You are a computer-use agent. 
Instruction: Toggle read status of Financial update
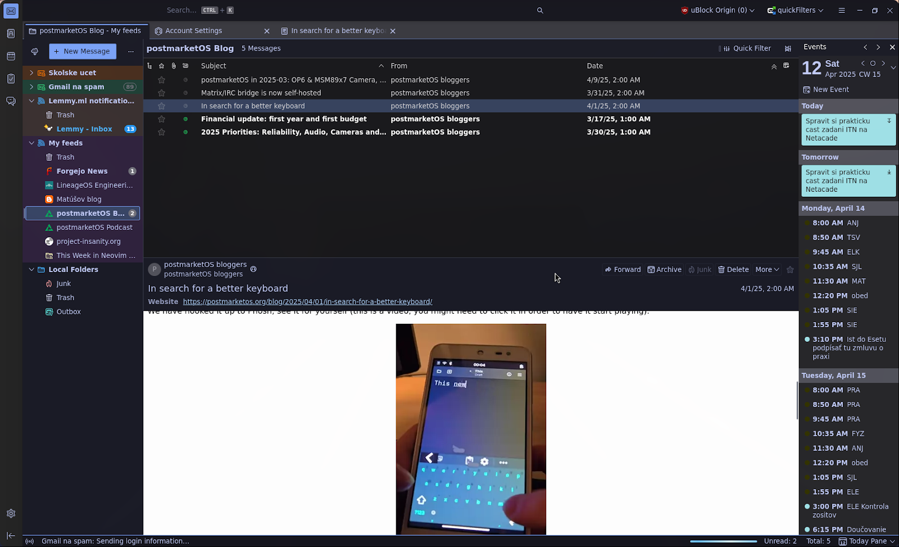point(185,119)
